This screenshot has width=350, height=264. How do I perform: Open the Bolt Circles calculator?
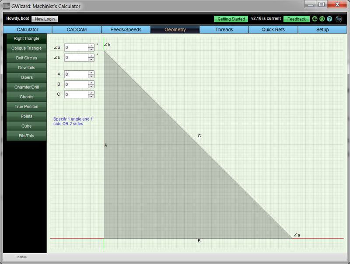[x=26, y=58]
